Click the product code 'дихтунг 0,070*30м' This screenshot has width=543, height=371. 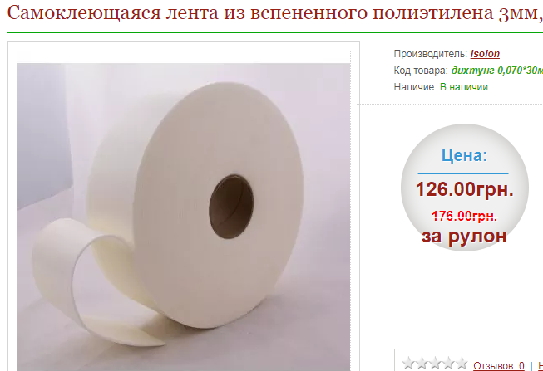tap(497, 71)
